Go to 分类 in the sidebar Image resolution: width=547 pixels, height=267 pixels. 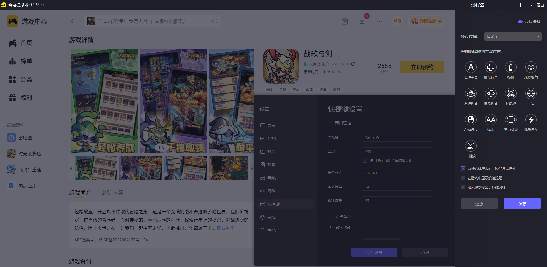[x=20, y=79]
